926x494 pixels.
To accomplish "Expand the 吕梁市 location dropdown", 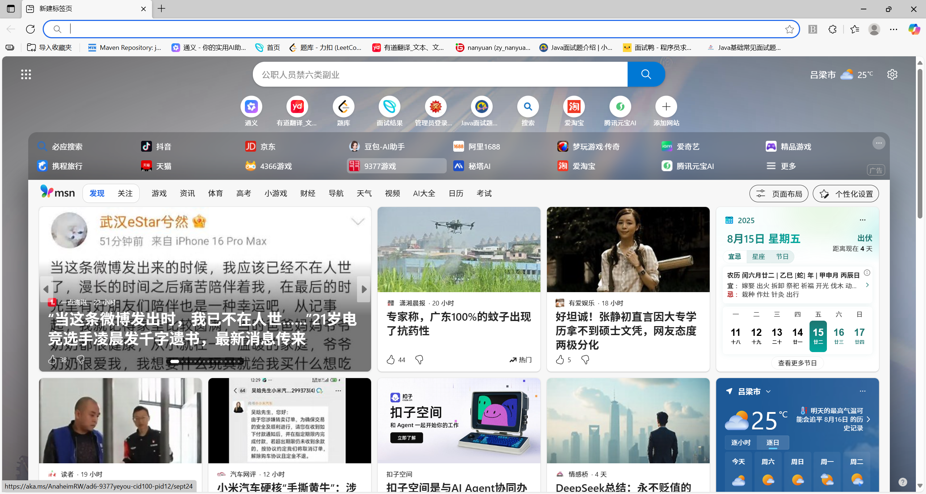I will coord(768,391).
